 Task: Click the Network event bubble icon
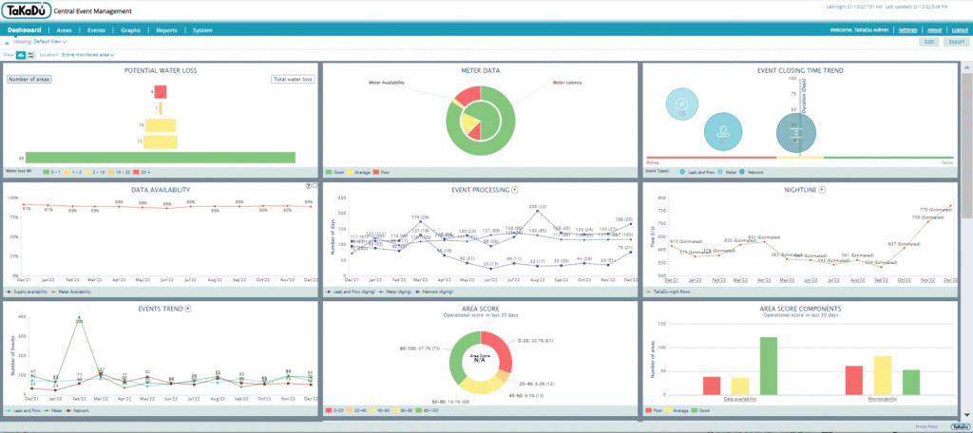(x=796, y=132)
